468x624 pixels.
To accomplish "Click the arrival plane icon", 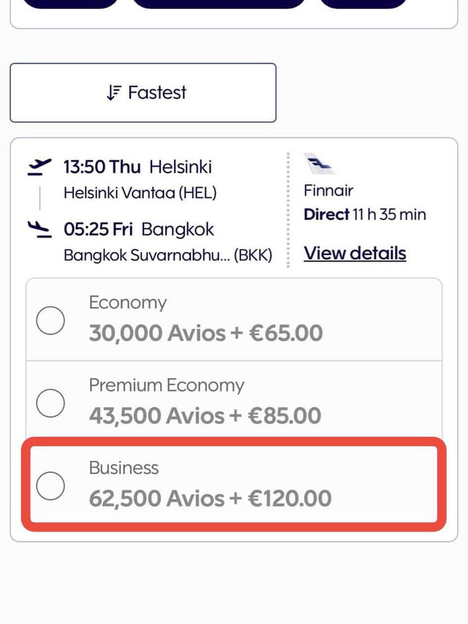I will pyautogui.click(x=39, y=229).
